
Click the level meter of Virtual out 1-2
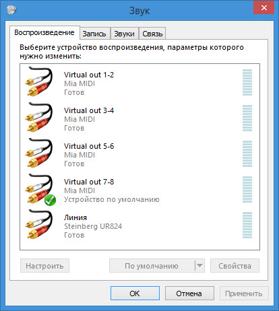(247, 82)
